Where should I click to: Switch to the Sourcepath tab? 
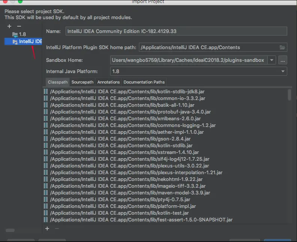(x=82, y=82)
